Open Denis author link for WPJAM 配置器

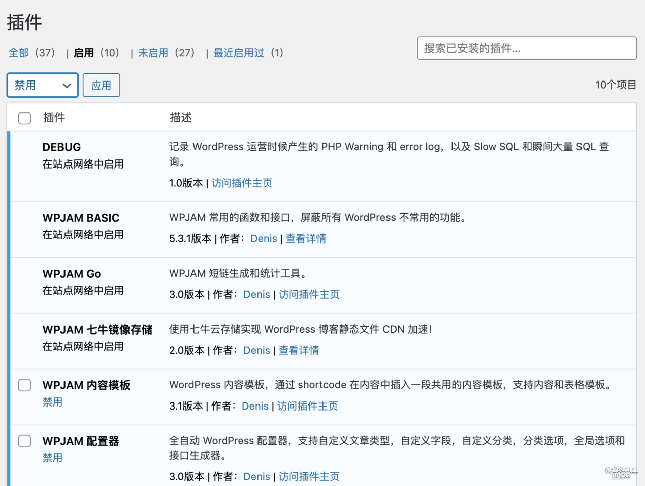tap(256, 476)
